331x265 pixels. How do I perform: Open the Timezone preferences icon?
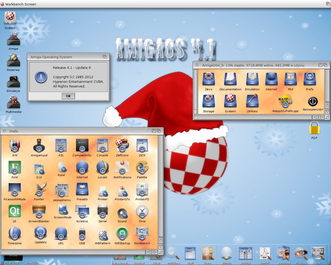(14, 233)
